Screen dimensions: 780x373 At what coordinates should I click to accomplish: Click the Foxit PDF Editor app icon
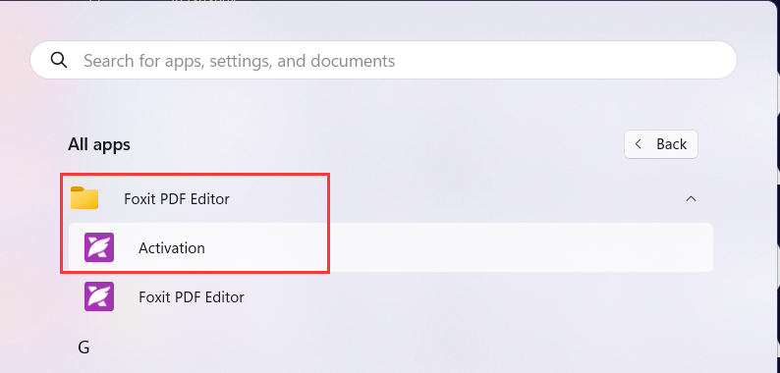(99, 296)
